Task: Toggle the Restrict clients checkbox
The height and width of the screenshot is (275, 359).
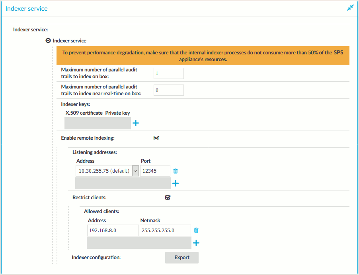Action: click(x=168, y=197)
